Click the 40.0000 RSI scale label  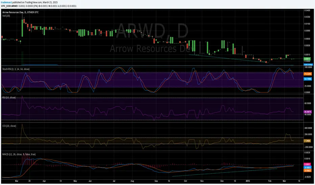coord(308,115)
